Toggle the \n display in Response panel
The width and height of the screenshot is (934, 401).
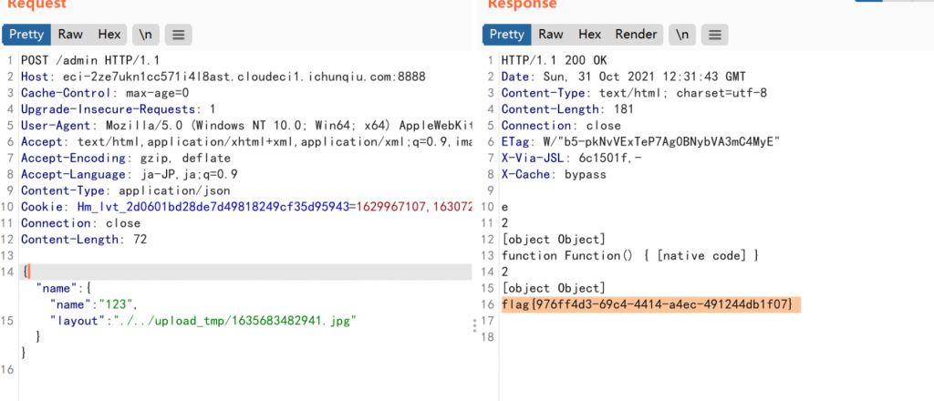click(680, 35)
